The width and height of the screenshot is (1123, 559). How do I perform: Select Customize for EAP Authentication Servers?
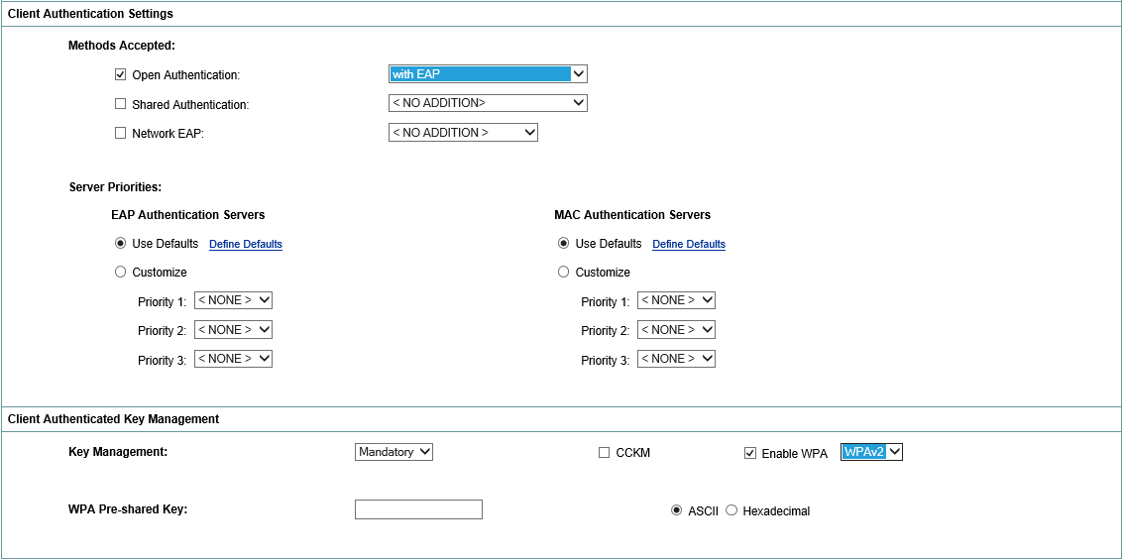click(x=121, y=273)
